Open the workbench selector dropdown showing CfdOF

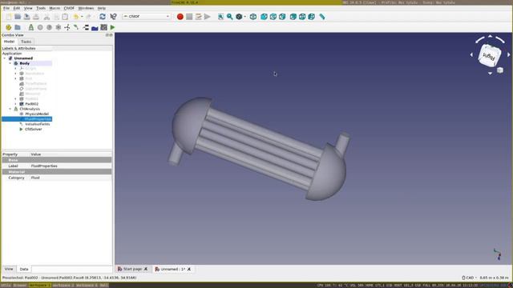click(x=146, y=16)
